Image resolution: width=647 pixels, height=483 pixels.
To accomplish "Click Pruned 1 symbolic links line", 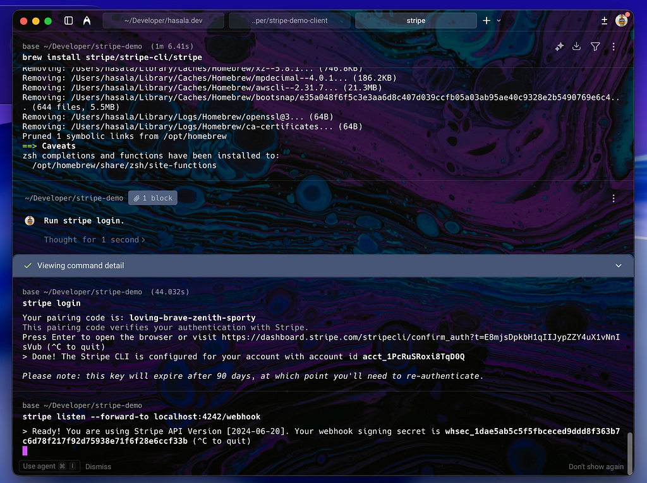I will (124, 136).
